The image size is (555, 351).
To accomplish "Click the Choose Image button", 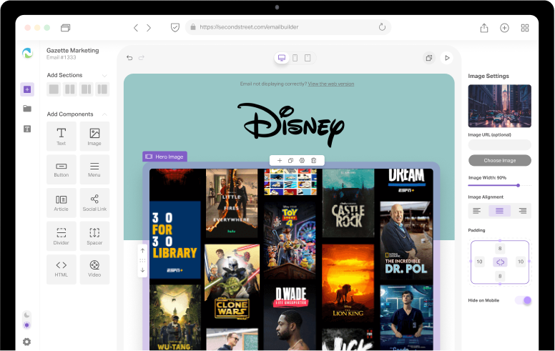I will click(499, 160).
